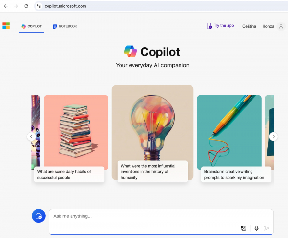Change language via Čeština link
This screenshot has width=288, height=238.
pyautogui.click(x=249, y=26)
